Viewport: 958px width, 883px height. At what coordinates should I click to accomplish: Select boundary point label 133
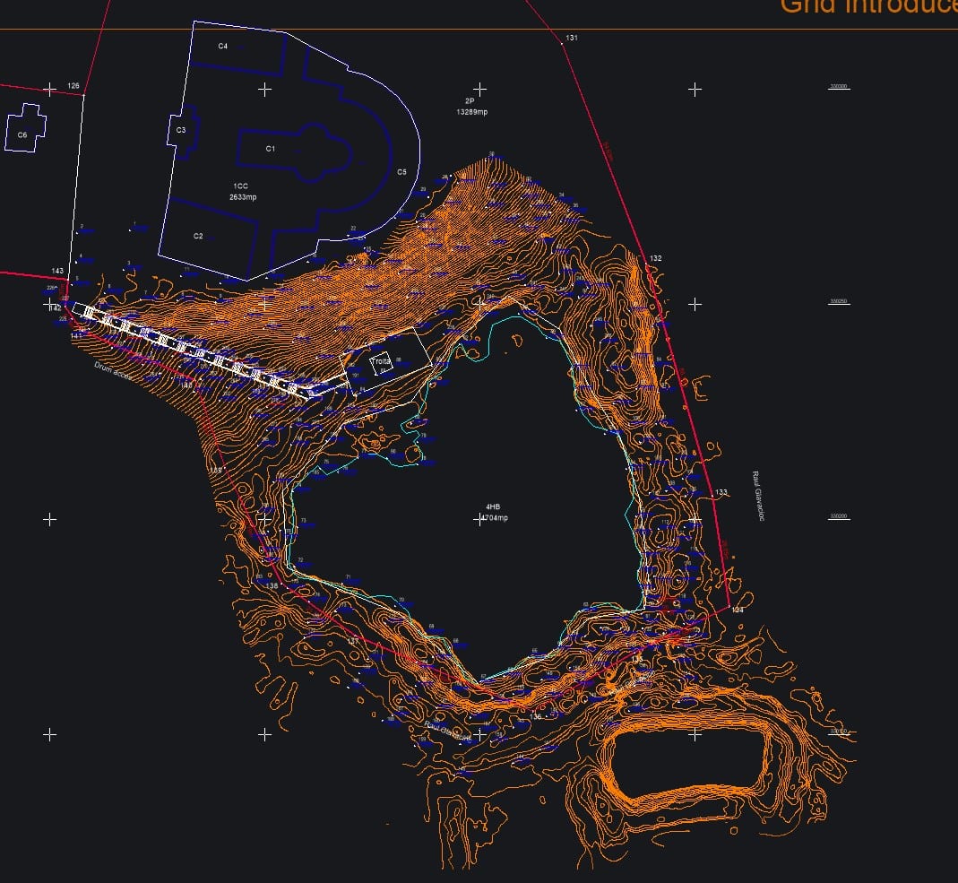[721, 492]
